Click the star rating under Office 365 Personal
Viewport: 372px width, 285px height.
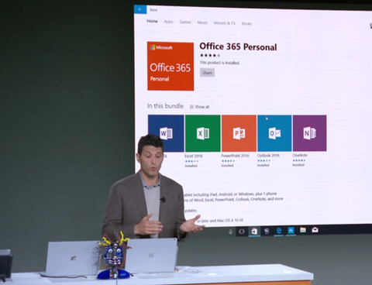pyautogui.click(x=210, y=55)
